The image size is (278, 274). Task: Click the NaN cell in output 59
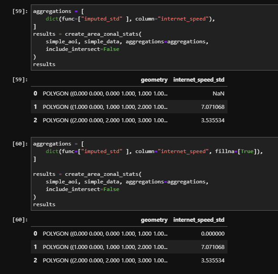(x=219, y=93)
